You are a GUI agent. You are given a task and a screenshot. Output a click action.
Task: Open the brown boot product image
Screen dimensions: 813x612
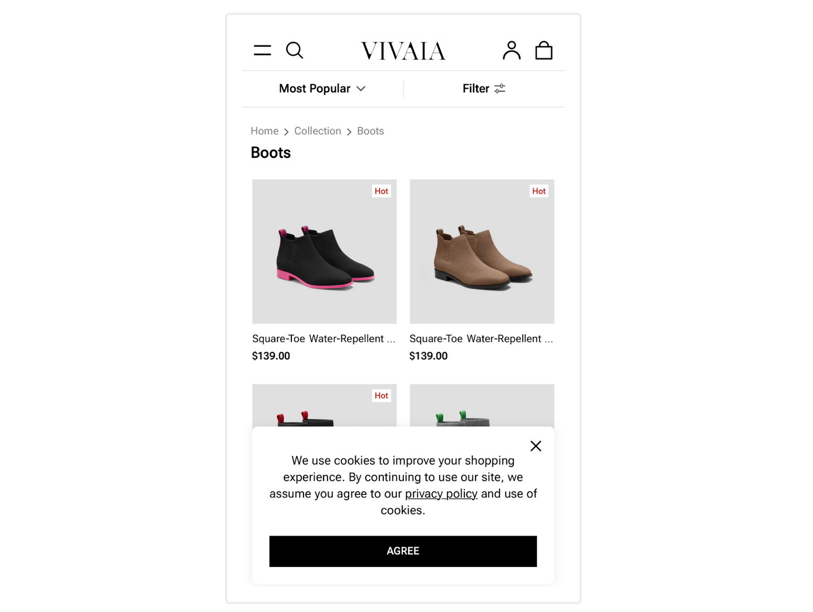coord(482,251)
